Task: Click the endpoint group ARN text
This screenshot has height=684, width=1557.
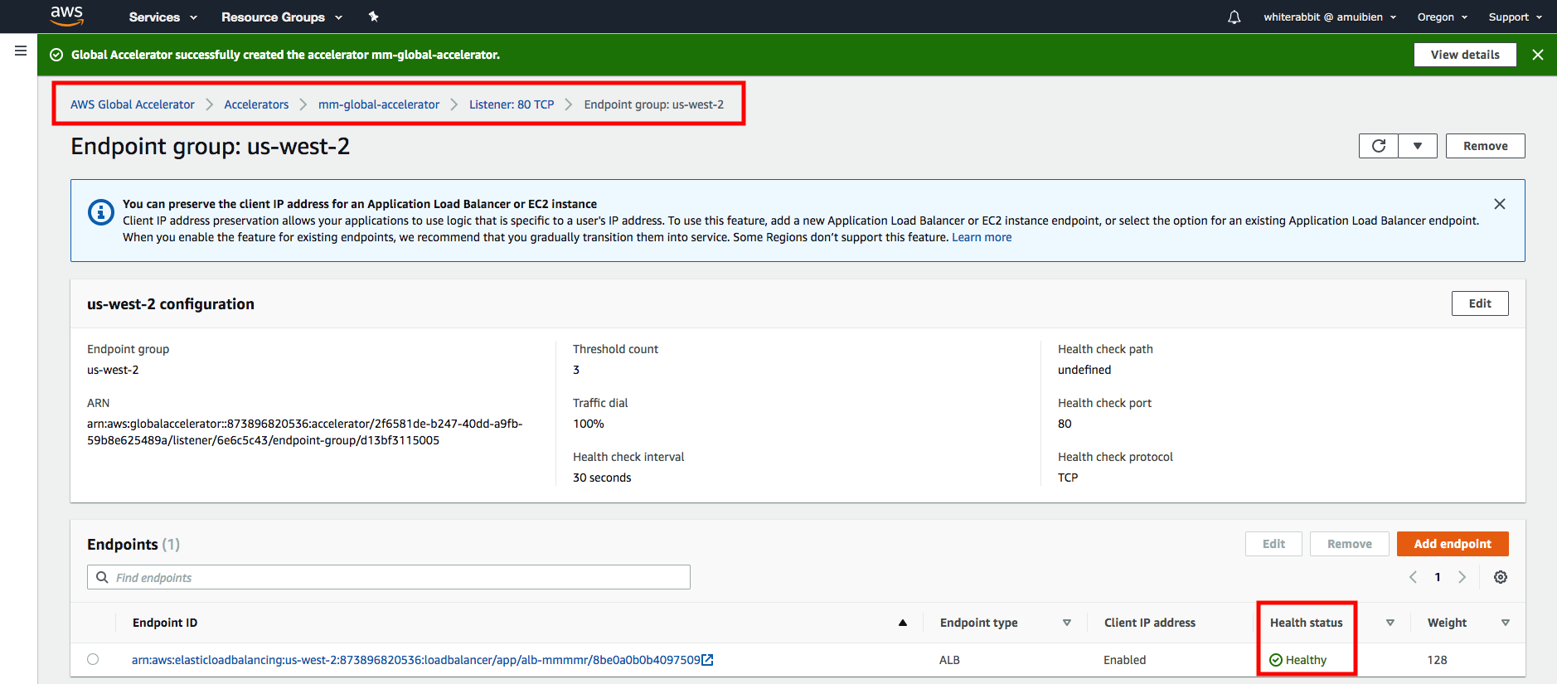Action: (x=305, y=432)
